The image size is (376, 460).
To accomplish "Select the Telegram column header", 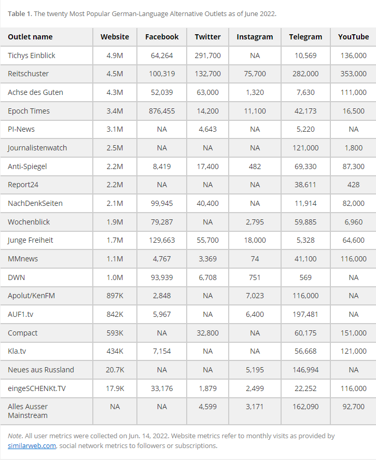I will point(305,37).
